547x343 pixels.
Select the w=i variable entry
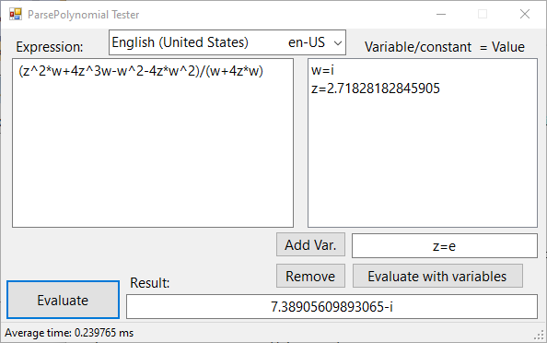point(322,70)
